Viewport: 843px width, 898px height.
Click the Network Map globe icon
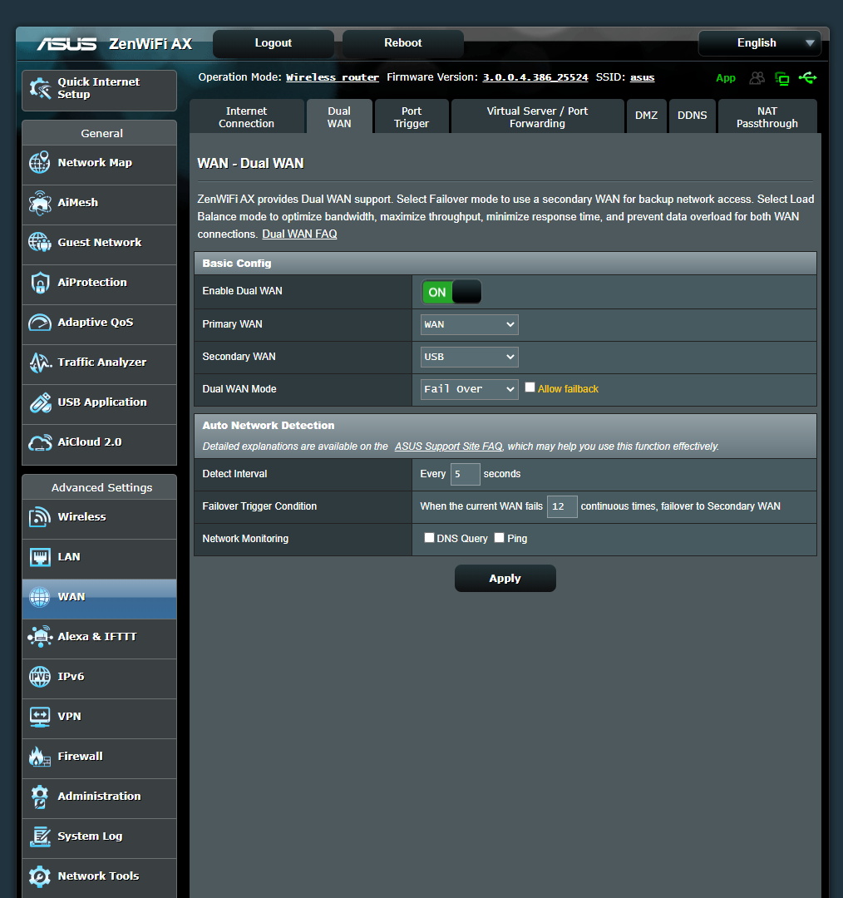coord(40,163)
